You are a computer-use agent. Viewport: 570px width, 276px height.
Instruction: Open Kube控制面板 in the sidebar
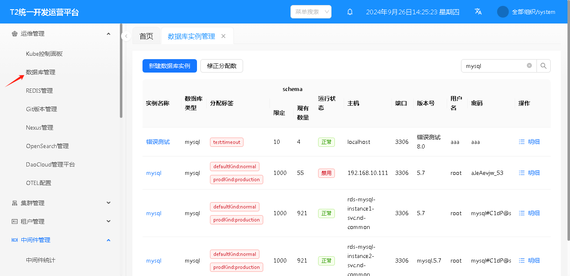click(44, 54)
